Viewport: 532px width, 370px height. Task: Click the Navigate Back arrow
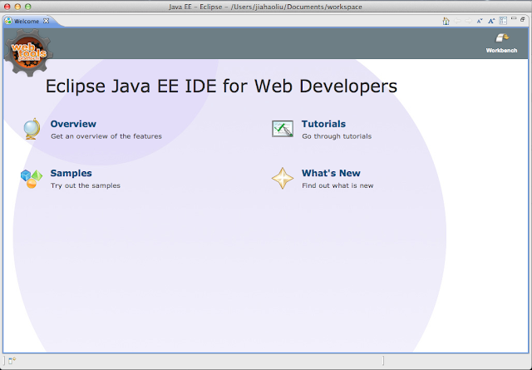click(457, 21)
